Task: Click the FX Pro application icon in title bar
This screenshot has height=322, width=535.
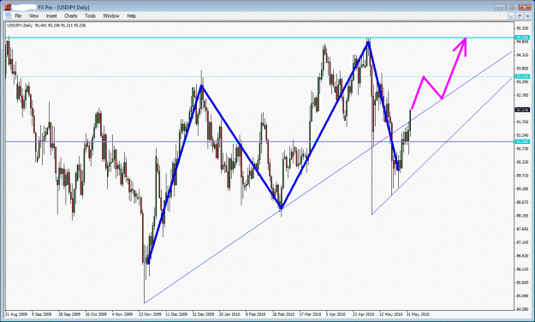Action: click(x=8, y=7)
